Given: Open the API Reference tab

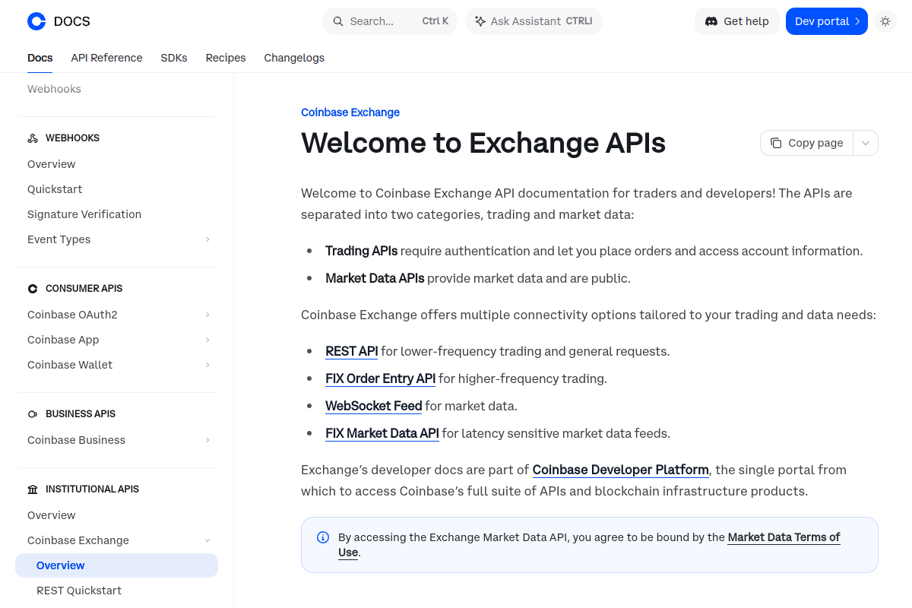Looking at the screenshot, I should click(x=106, y=58).
